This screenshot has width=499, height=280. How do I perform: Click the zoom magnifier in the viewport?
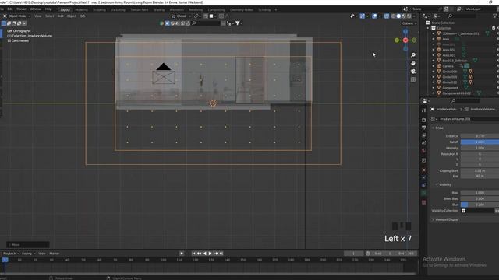tap(413, 55)
